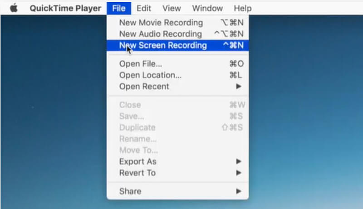
Task: Click the greyed-out Rename... item
Action: click(177, 139)
